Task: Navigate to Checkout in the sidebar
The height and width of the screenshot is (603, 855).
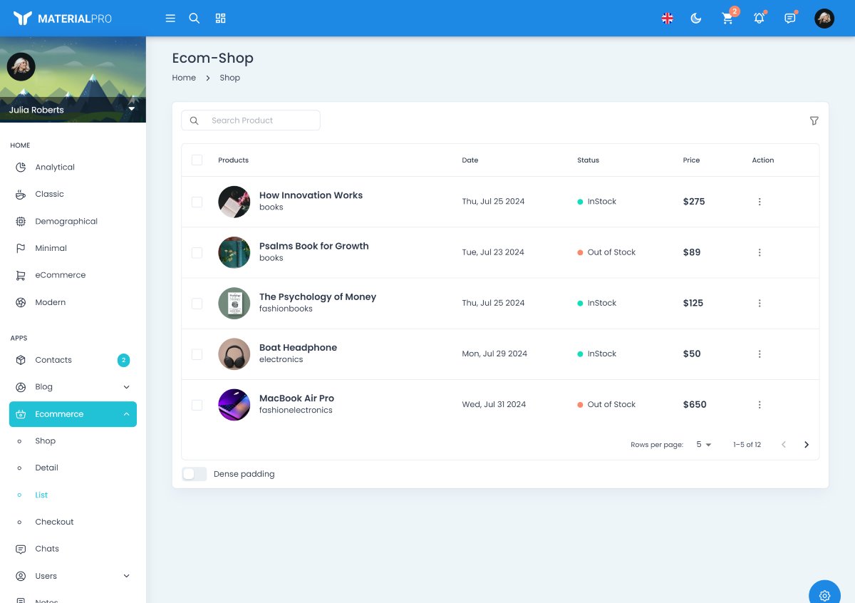Action: [x=54, y=522]
